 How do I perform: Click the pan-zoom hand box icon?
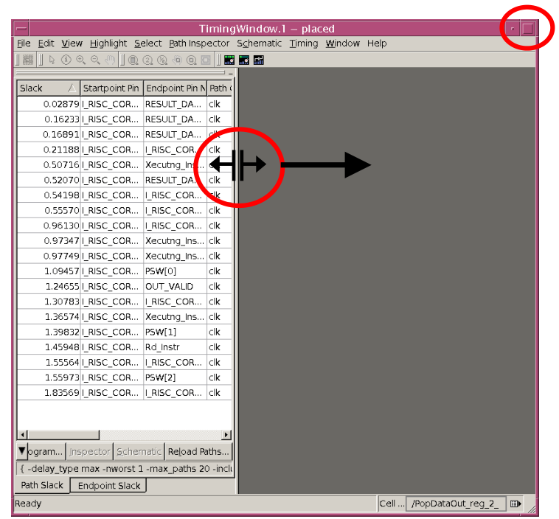coord(177,60)
